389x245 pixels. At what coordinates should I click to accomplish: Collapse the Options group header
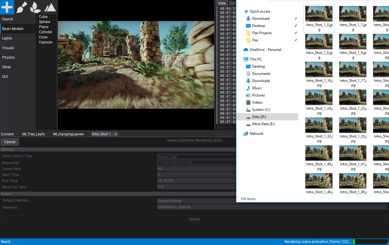[7, 149]
